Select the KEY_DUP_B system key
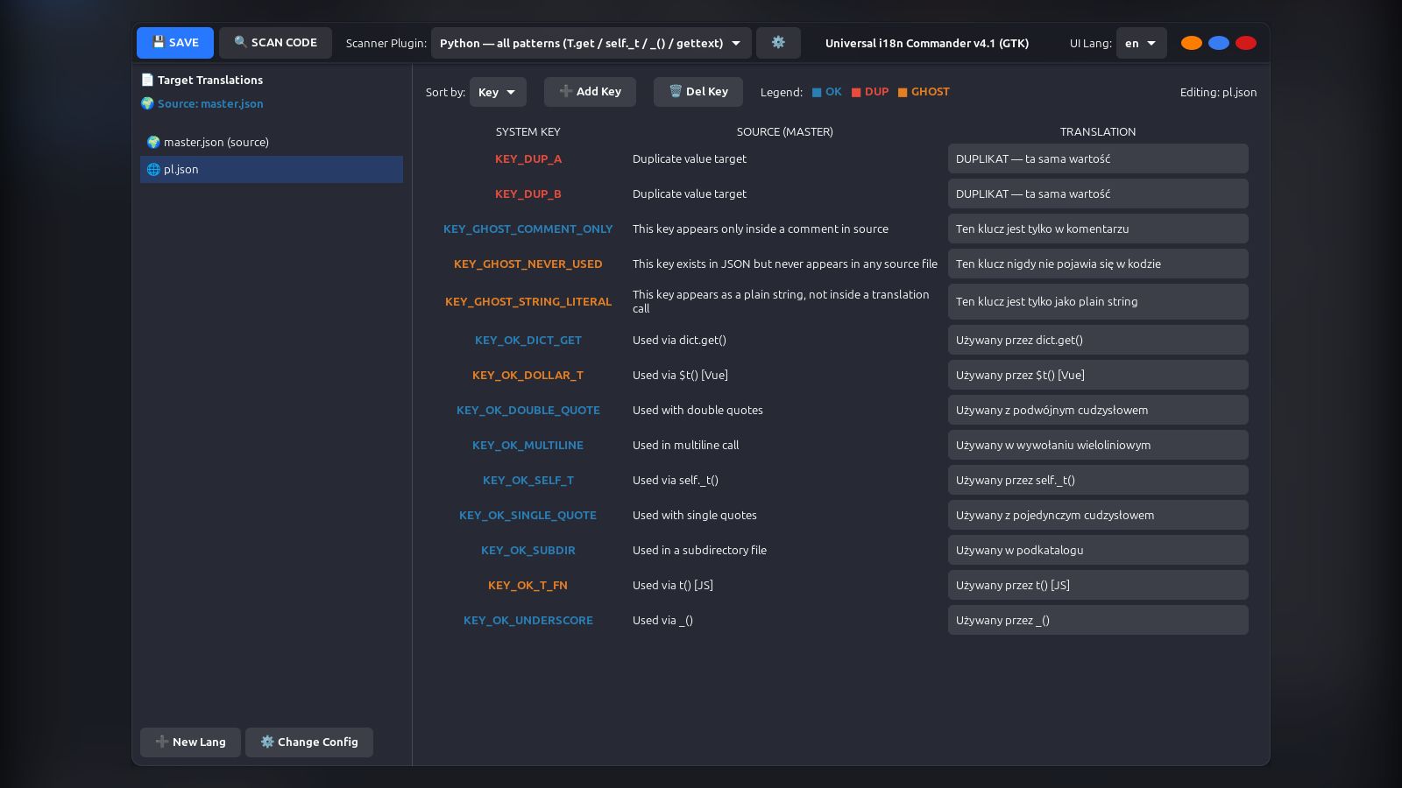The image size is (1402, 788). click(528, 193)
